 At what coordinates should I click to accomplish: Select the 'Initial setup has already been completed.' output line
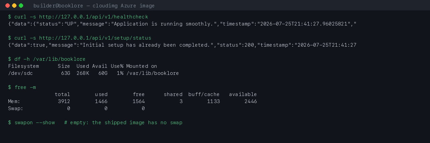point(182,45)
